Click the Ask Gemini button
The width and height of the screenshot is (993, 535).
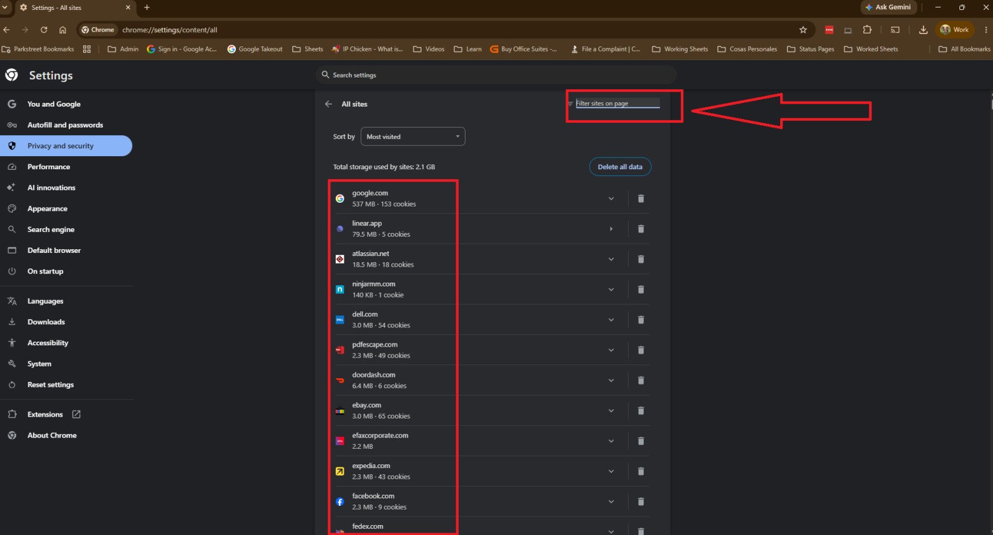(x=888, y=7)
